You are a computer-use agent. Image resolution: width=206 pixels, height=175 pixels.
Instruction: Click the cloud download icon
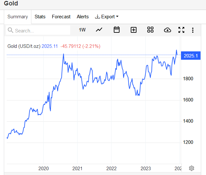pos(168,30)
